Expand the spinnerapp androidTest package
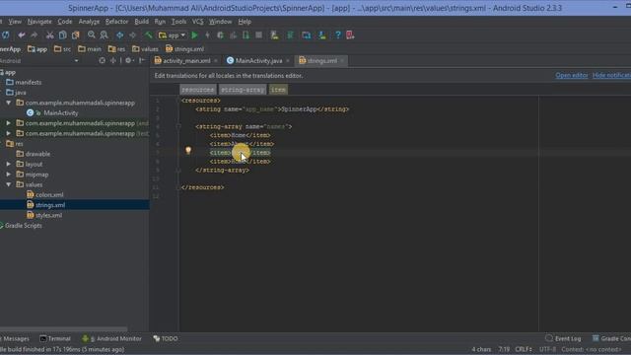631x355 pixels. pos(9,123)
